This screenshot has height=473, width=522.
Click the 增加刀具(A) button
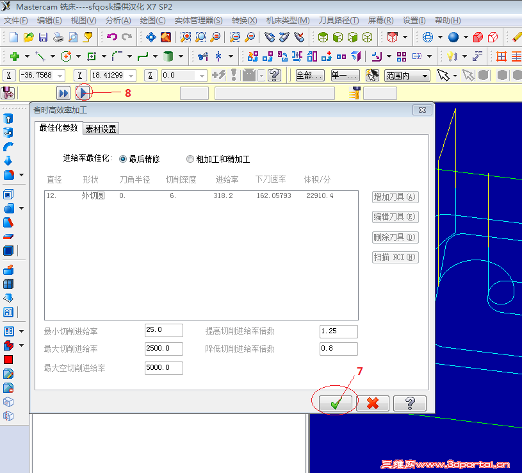[x=395, y=197]
